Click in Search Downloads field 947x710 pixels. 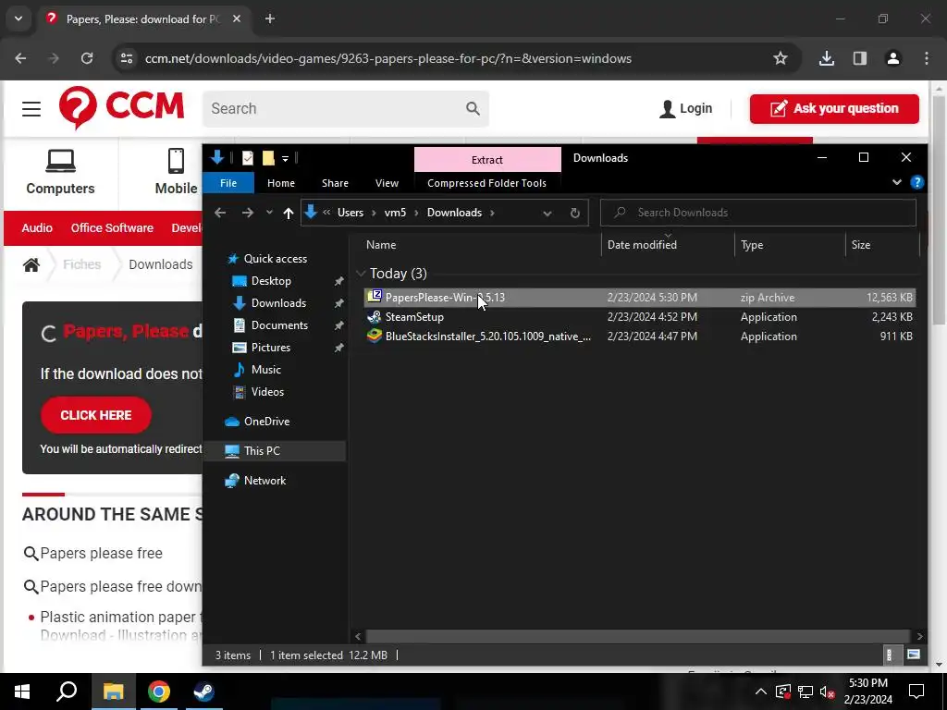758,213
